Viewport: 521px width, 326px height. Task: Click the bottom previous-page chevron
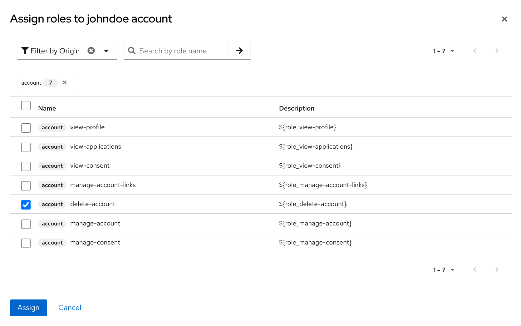[x=474, y=269]
